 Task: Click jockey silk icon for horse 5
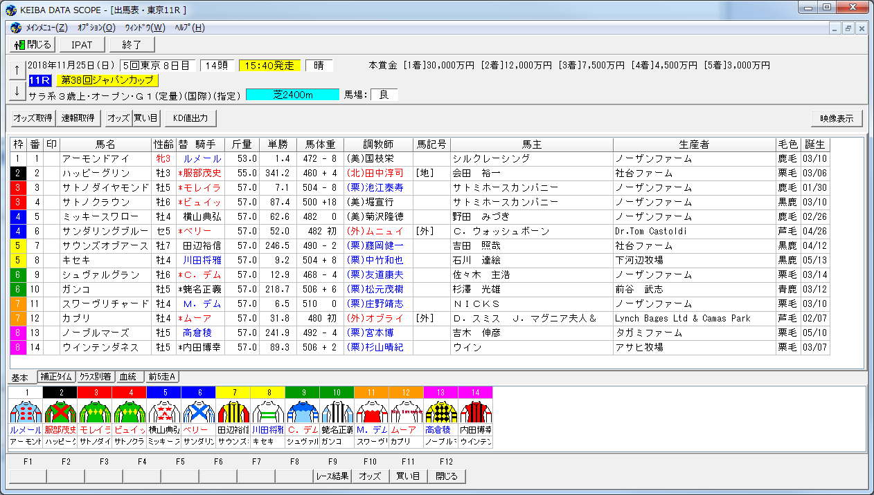(164, 412)
